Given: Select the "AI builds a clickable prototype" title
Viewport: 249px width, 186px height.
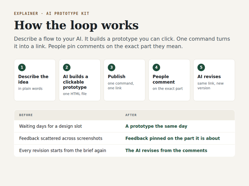Looking at the screenshot, I should (x=75, y=82).
